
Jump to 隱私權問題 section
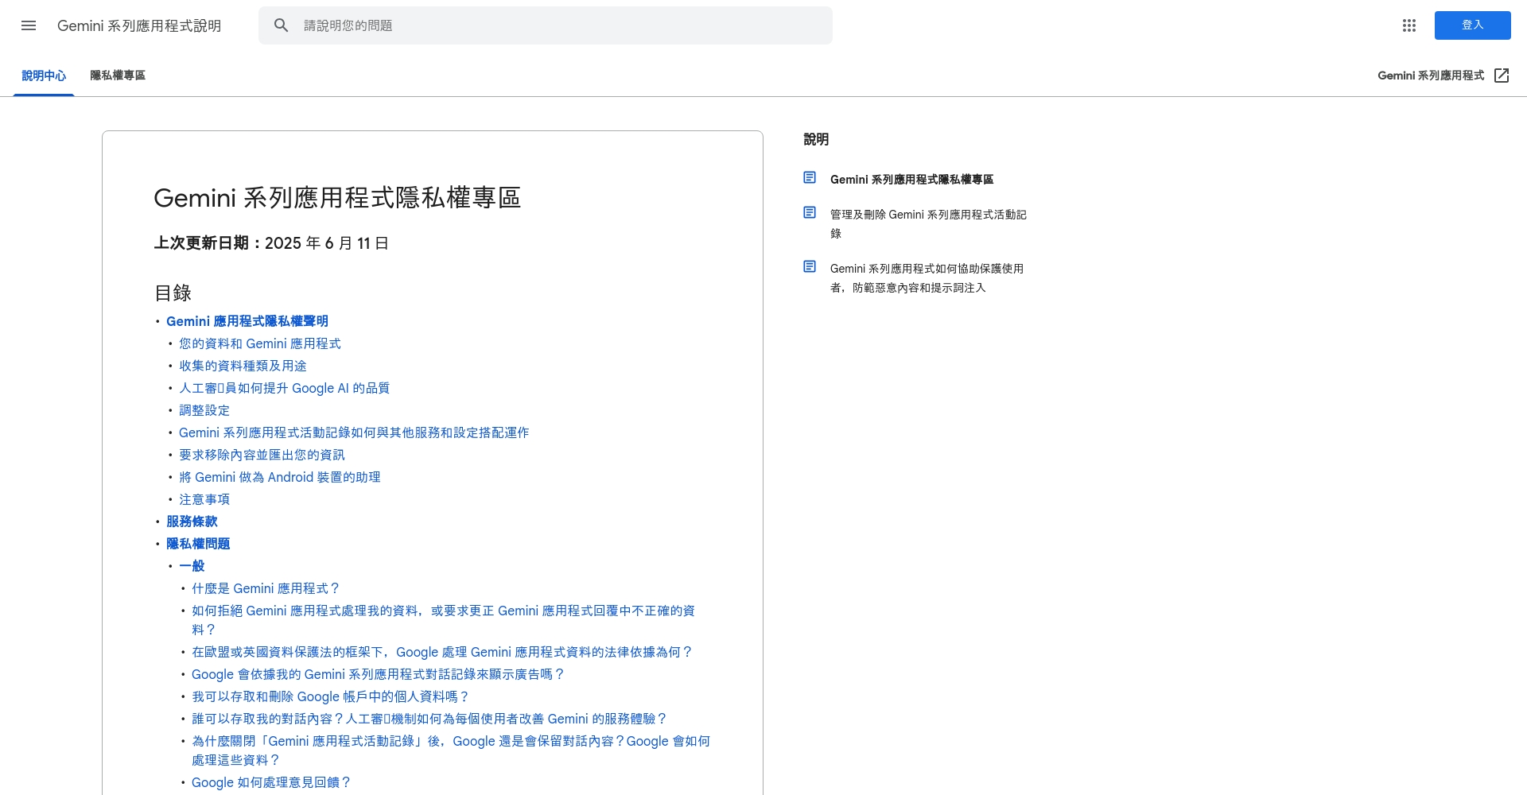tap(198, 544)
